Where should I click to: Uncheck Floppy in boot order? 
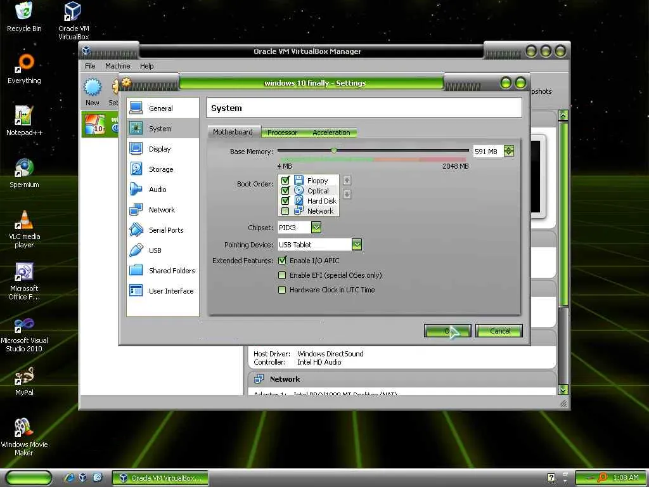coord(285,180)
